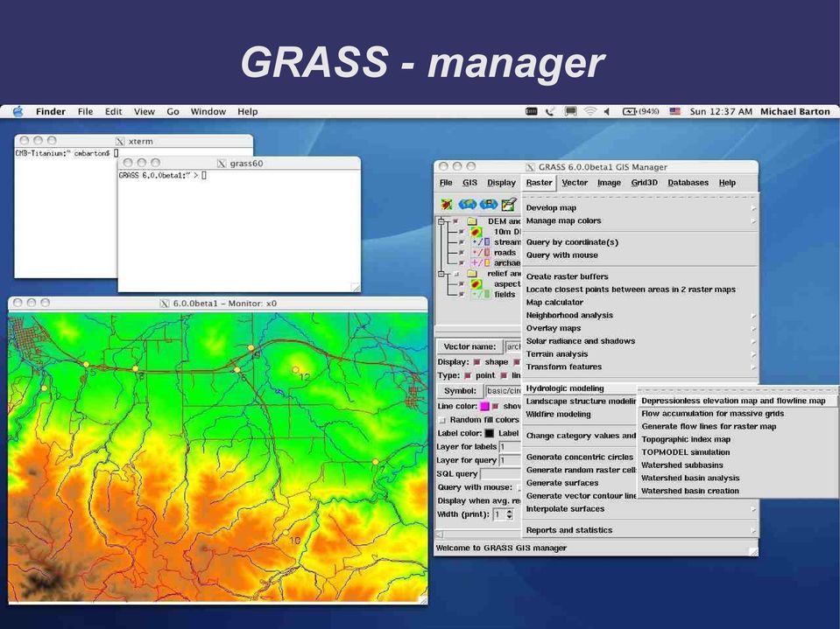The height and width of the screenshot is (629, 840).
Task: Open the Grid3D menu
Action: click(644, 182)
